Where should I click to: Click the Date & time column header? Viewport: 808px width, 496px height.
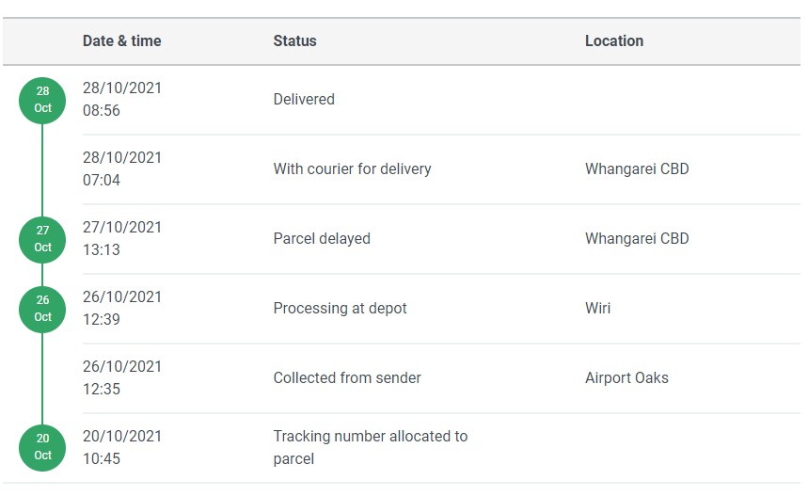[x=121, y=40]
